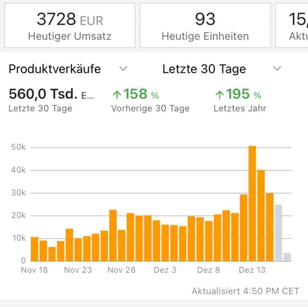This screenshot has width=308, height=307.
Task: Click the Letztes Jahr comparison label
Action: [x=240, y=109]
